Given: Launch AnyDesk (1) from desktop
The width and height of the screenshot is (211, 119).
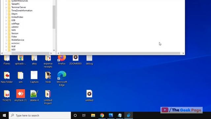Looking at the screenshot, I should [20, 96].
